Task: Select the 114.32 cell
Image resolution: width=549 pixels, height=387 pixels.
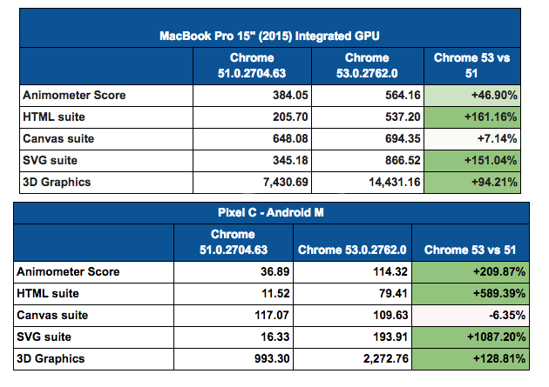Action: 352,272
